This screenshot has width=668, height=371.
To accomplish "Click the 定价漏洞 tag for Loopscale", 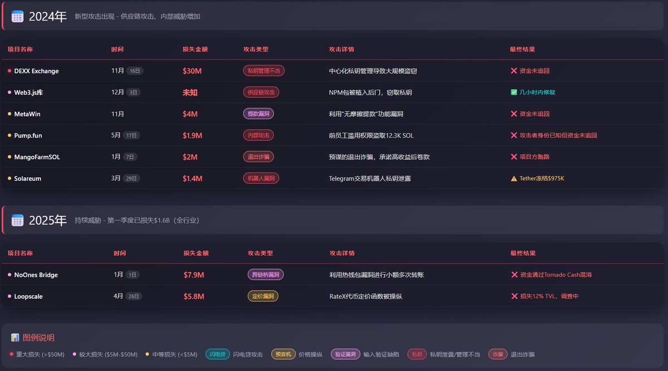I will [263, 296].
